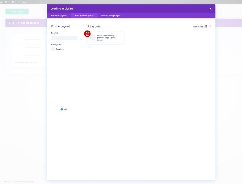Select the Your Saved Layouts tab

point(84,15)
